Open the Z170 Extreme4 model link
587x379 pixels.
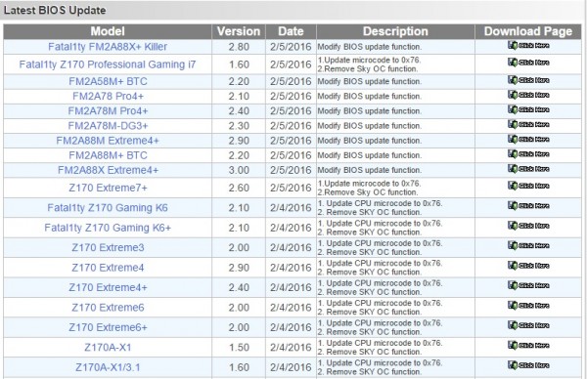pos(108,268)
